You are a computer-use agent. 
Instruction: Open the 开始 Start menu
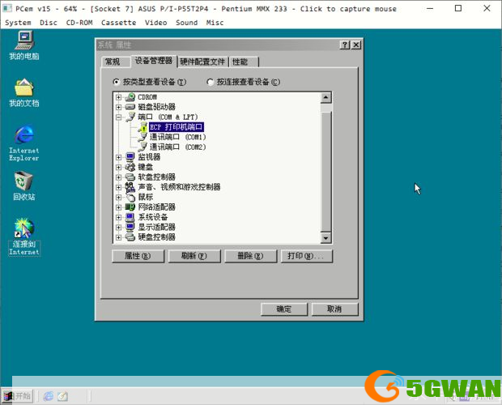tap(17, 396)
